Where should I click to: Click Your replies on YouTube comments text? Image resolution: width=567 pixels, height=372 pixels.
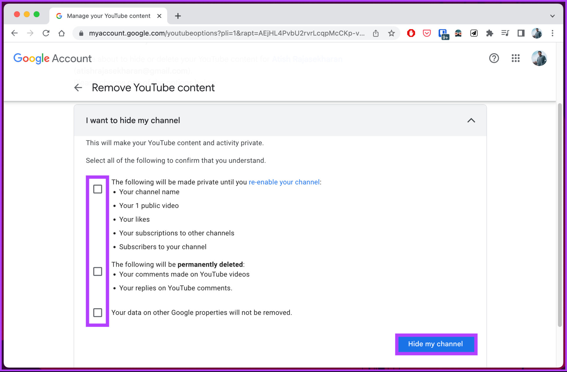(x=176, y=288)
